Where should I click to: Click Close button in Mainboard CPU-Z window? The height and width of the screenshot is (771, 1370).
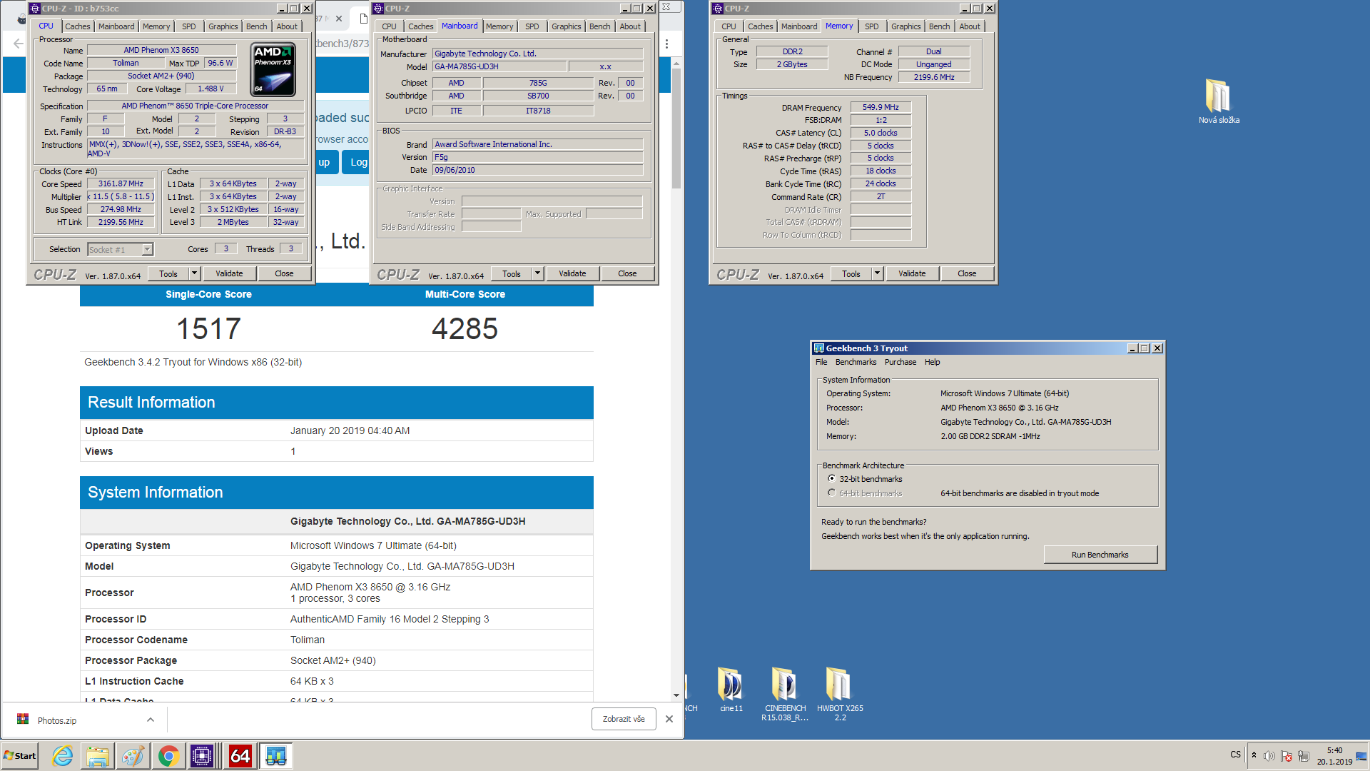[x=627, y=273]
